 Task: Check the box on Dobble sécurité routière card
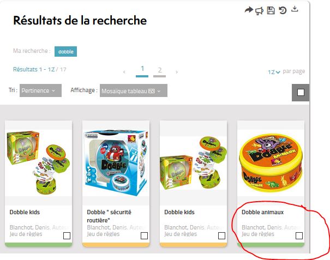(x=144, y=235)
